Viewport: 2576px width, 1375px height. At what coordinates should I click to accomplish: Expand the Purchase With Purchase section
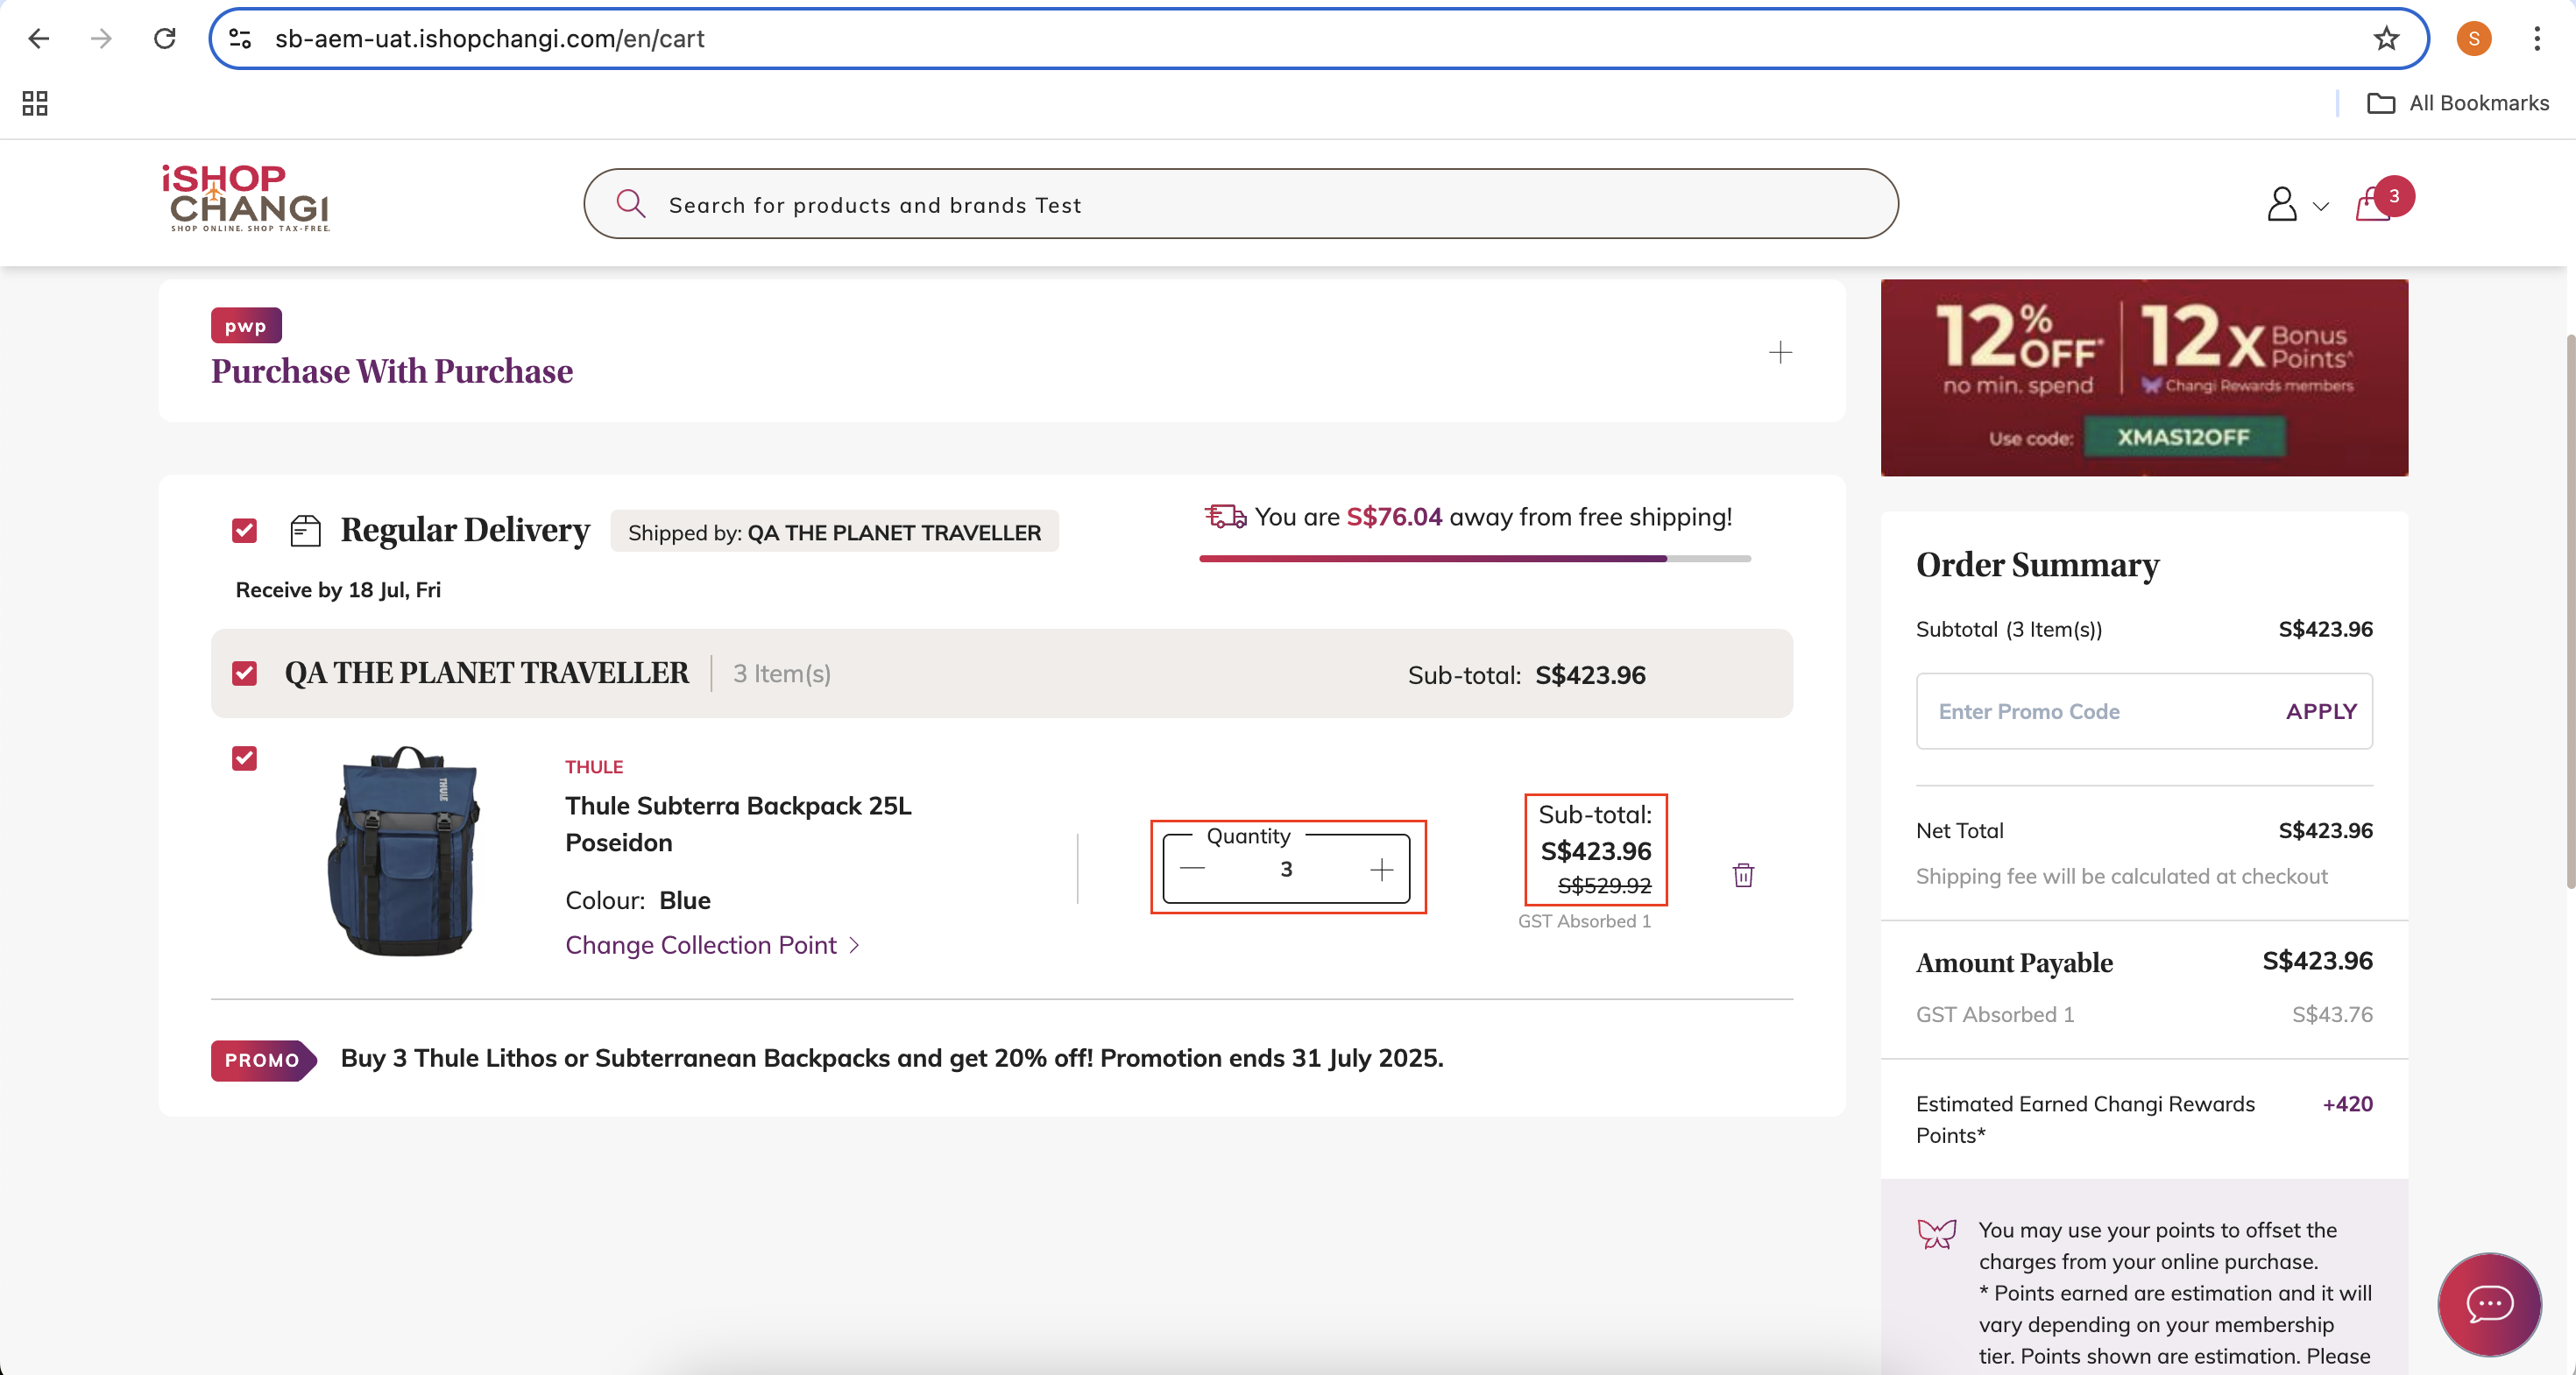pos(1780,352)
